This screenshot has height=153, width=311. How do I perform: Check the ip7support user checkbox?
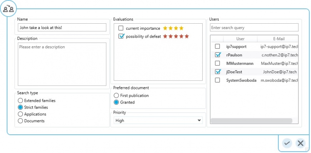(217, 47)
